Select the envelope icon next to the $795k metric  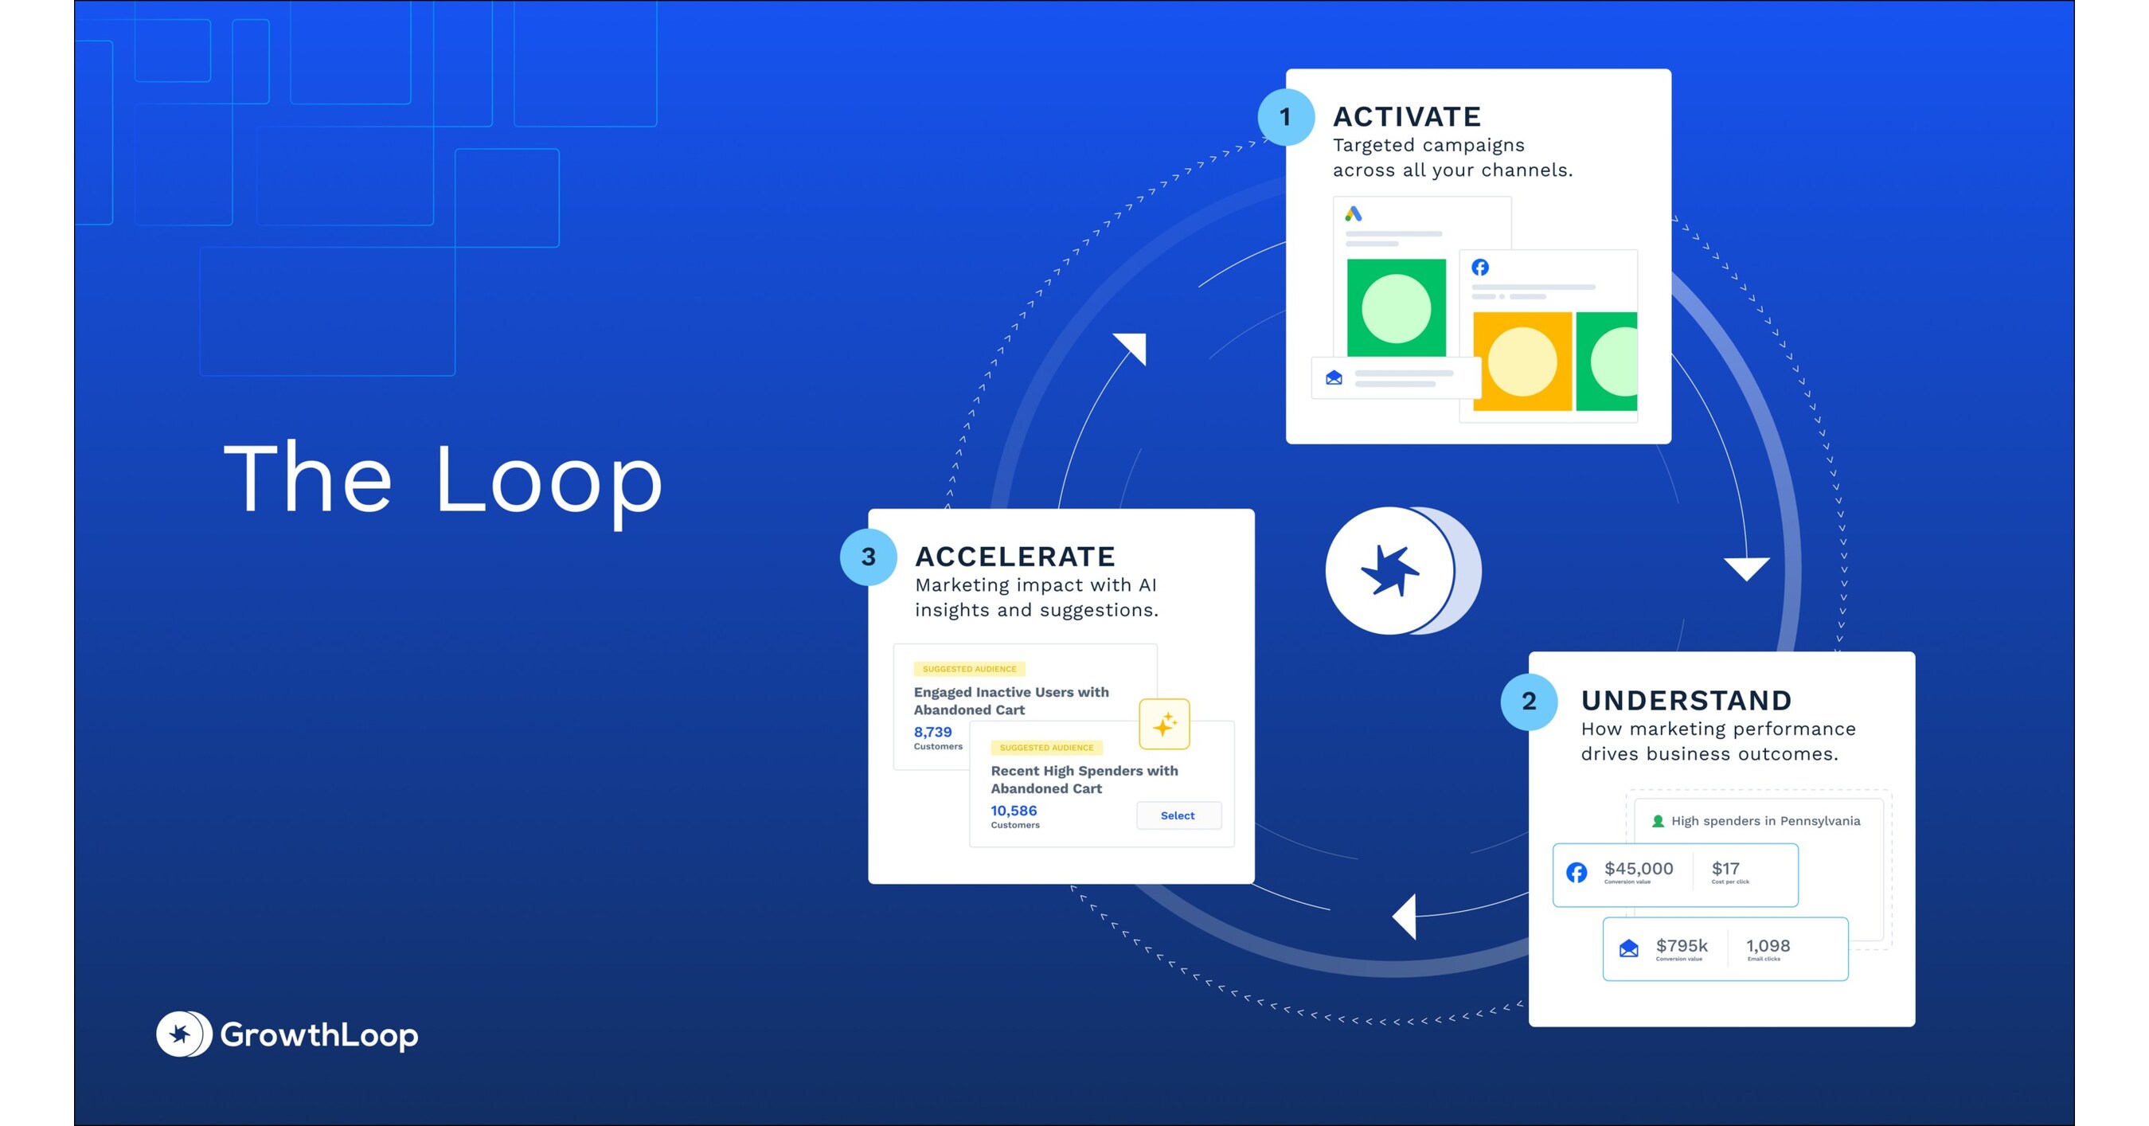pos(1629,947)
